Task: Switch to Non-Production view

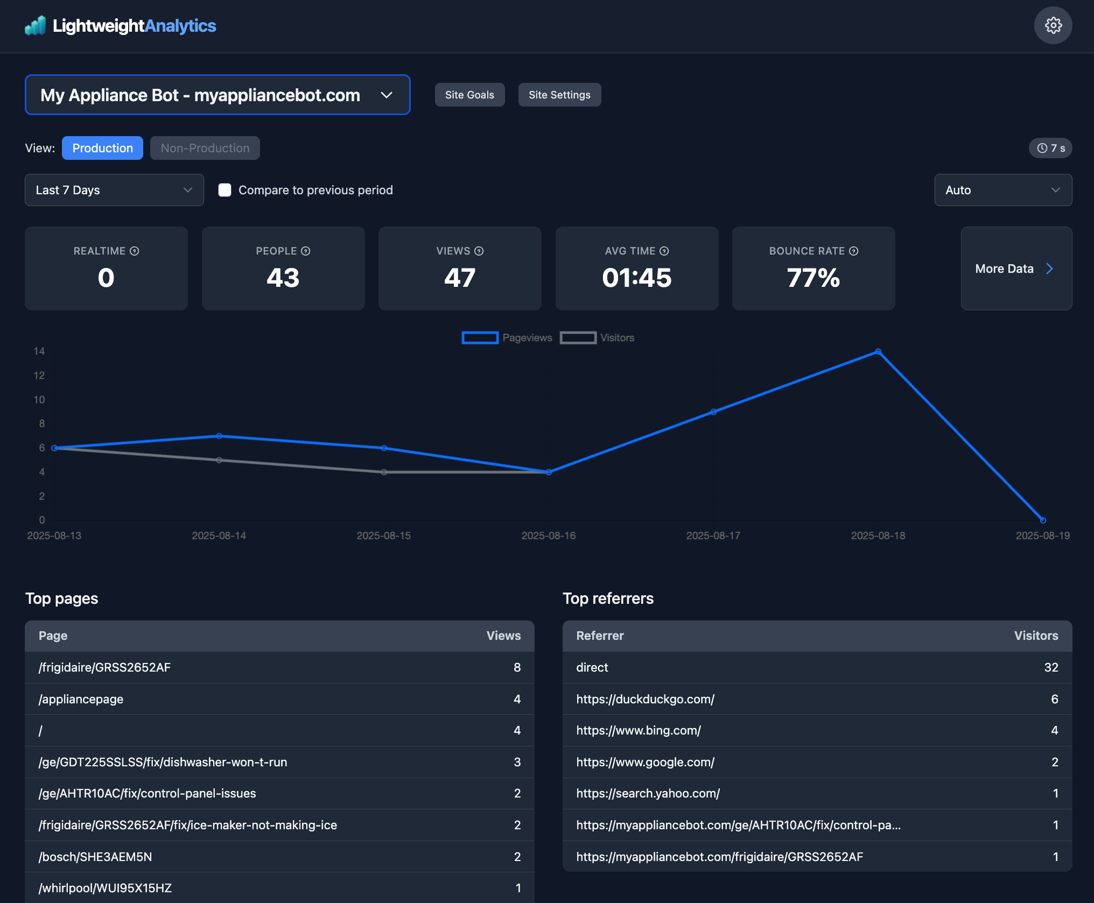Action: pyautogui.click(x=205, y=148)
